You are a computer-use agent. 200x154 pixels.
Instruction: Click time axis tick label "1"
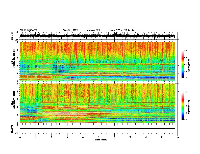[36, 137]
